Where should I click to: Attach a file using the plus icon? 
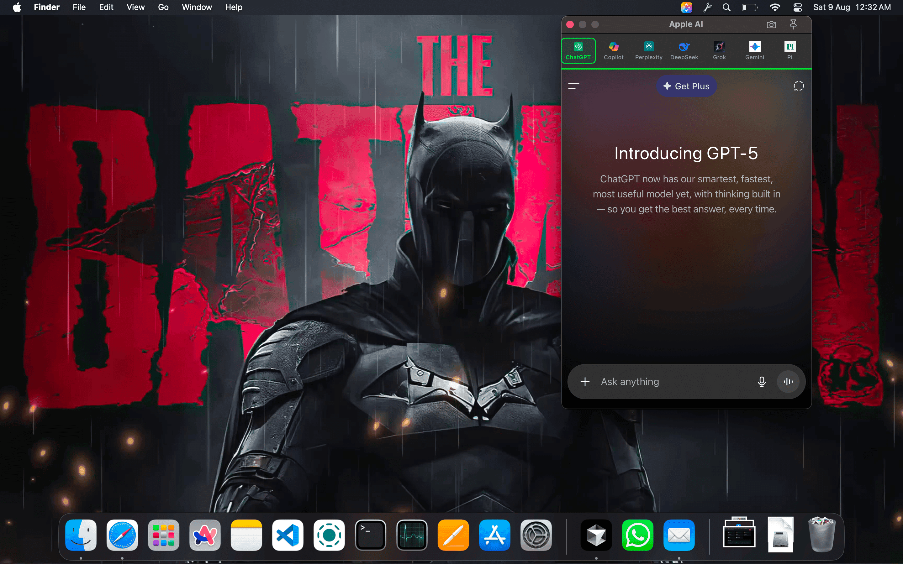(x=584, y=382)
